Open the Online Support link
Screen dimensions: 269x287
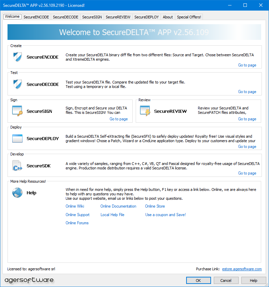77,215
